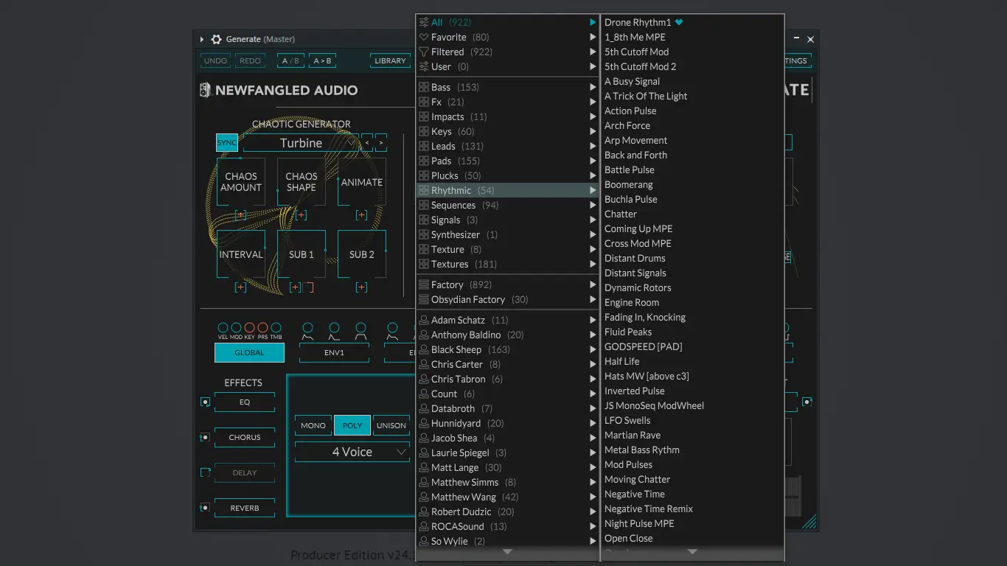Expand the Black Sheep author submenu arrow

[x=593, y=349]
